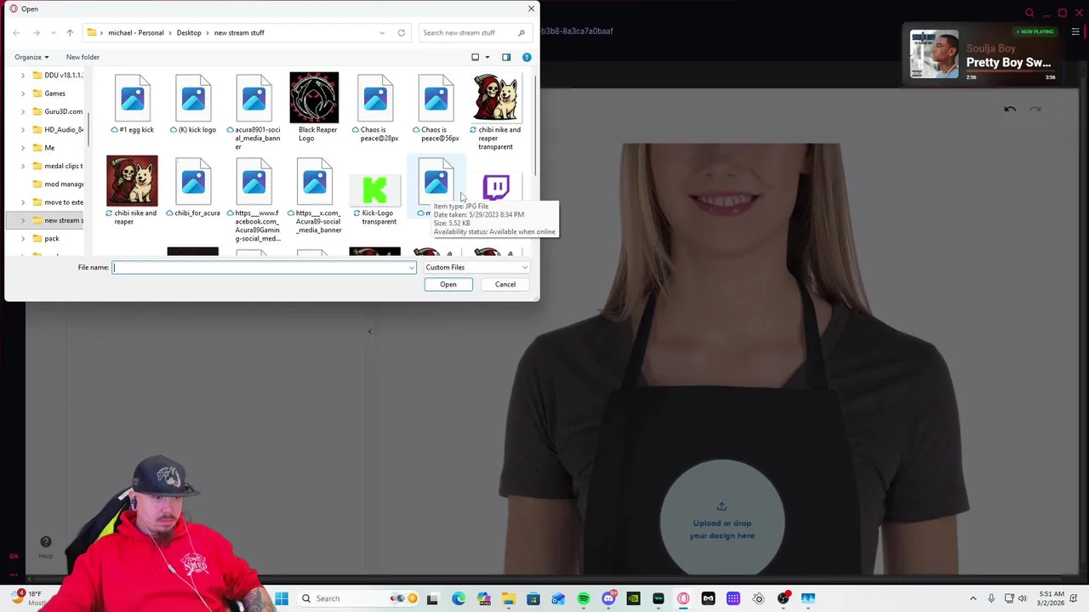Image resolution: width=1089 pixels, height=612 pixels.
Task: Open the Custom Files type dropdown
Action: tap(476, 267)
